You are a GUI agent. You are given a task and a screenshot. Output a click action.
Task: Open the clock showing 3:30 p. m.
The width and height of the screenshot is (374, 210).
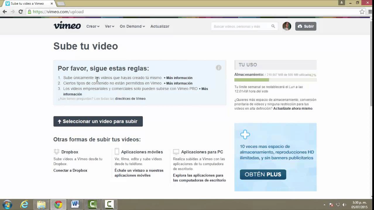tap(360, 205)
